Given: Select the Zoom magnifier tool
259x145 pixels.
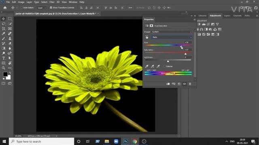Looking at the screenshot, I should pos(3,68).
